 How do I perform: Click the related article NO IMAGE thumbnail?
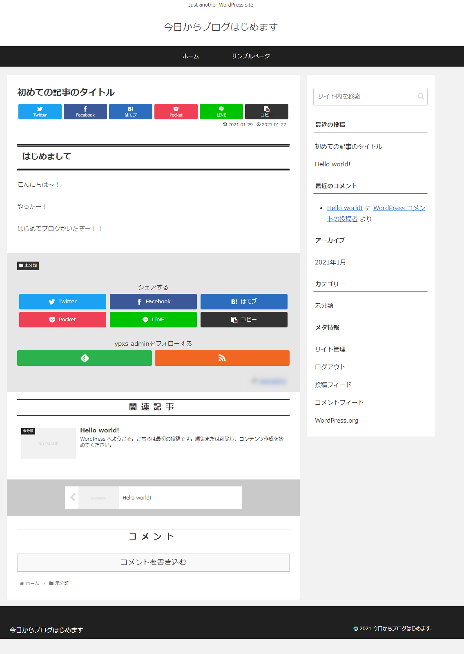point(49,443)
